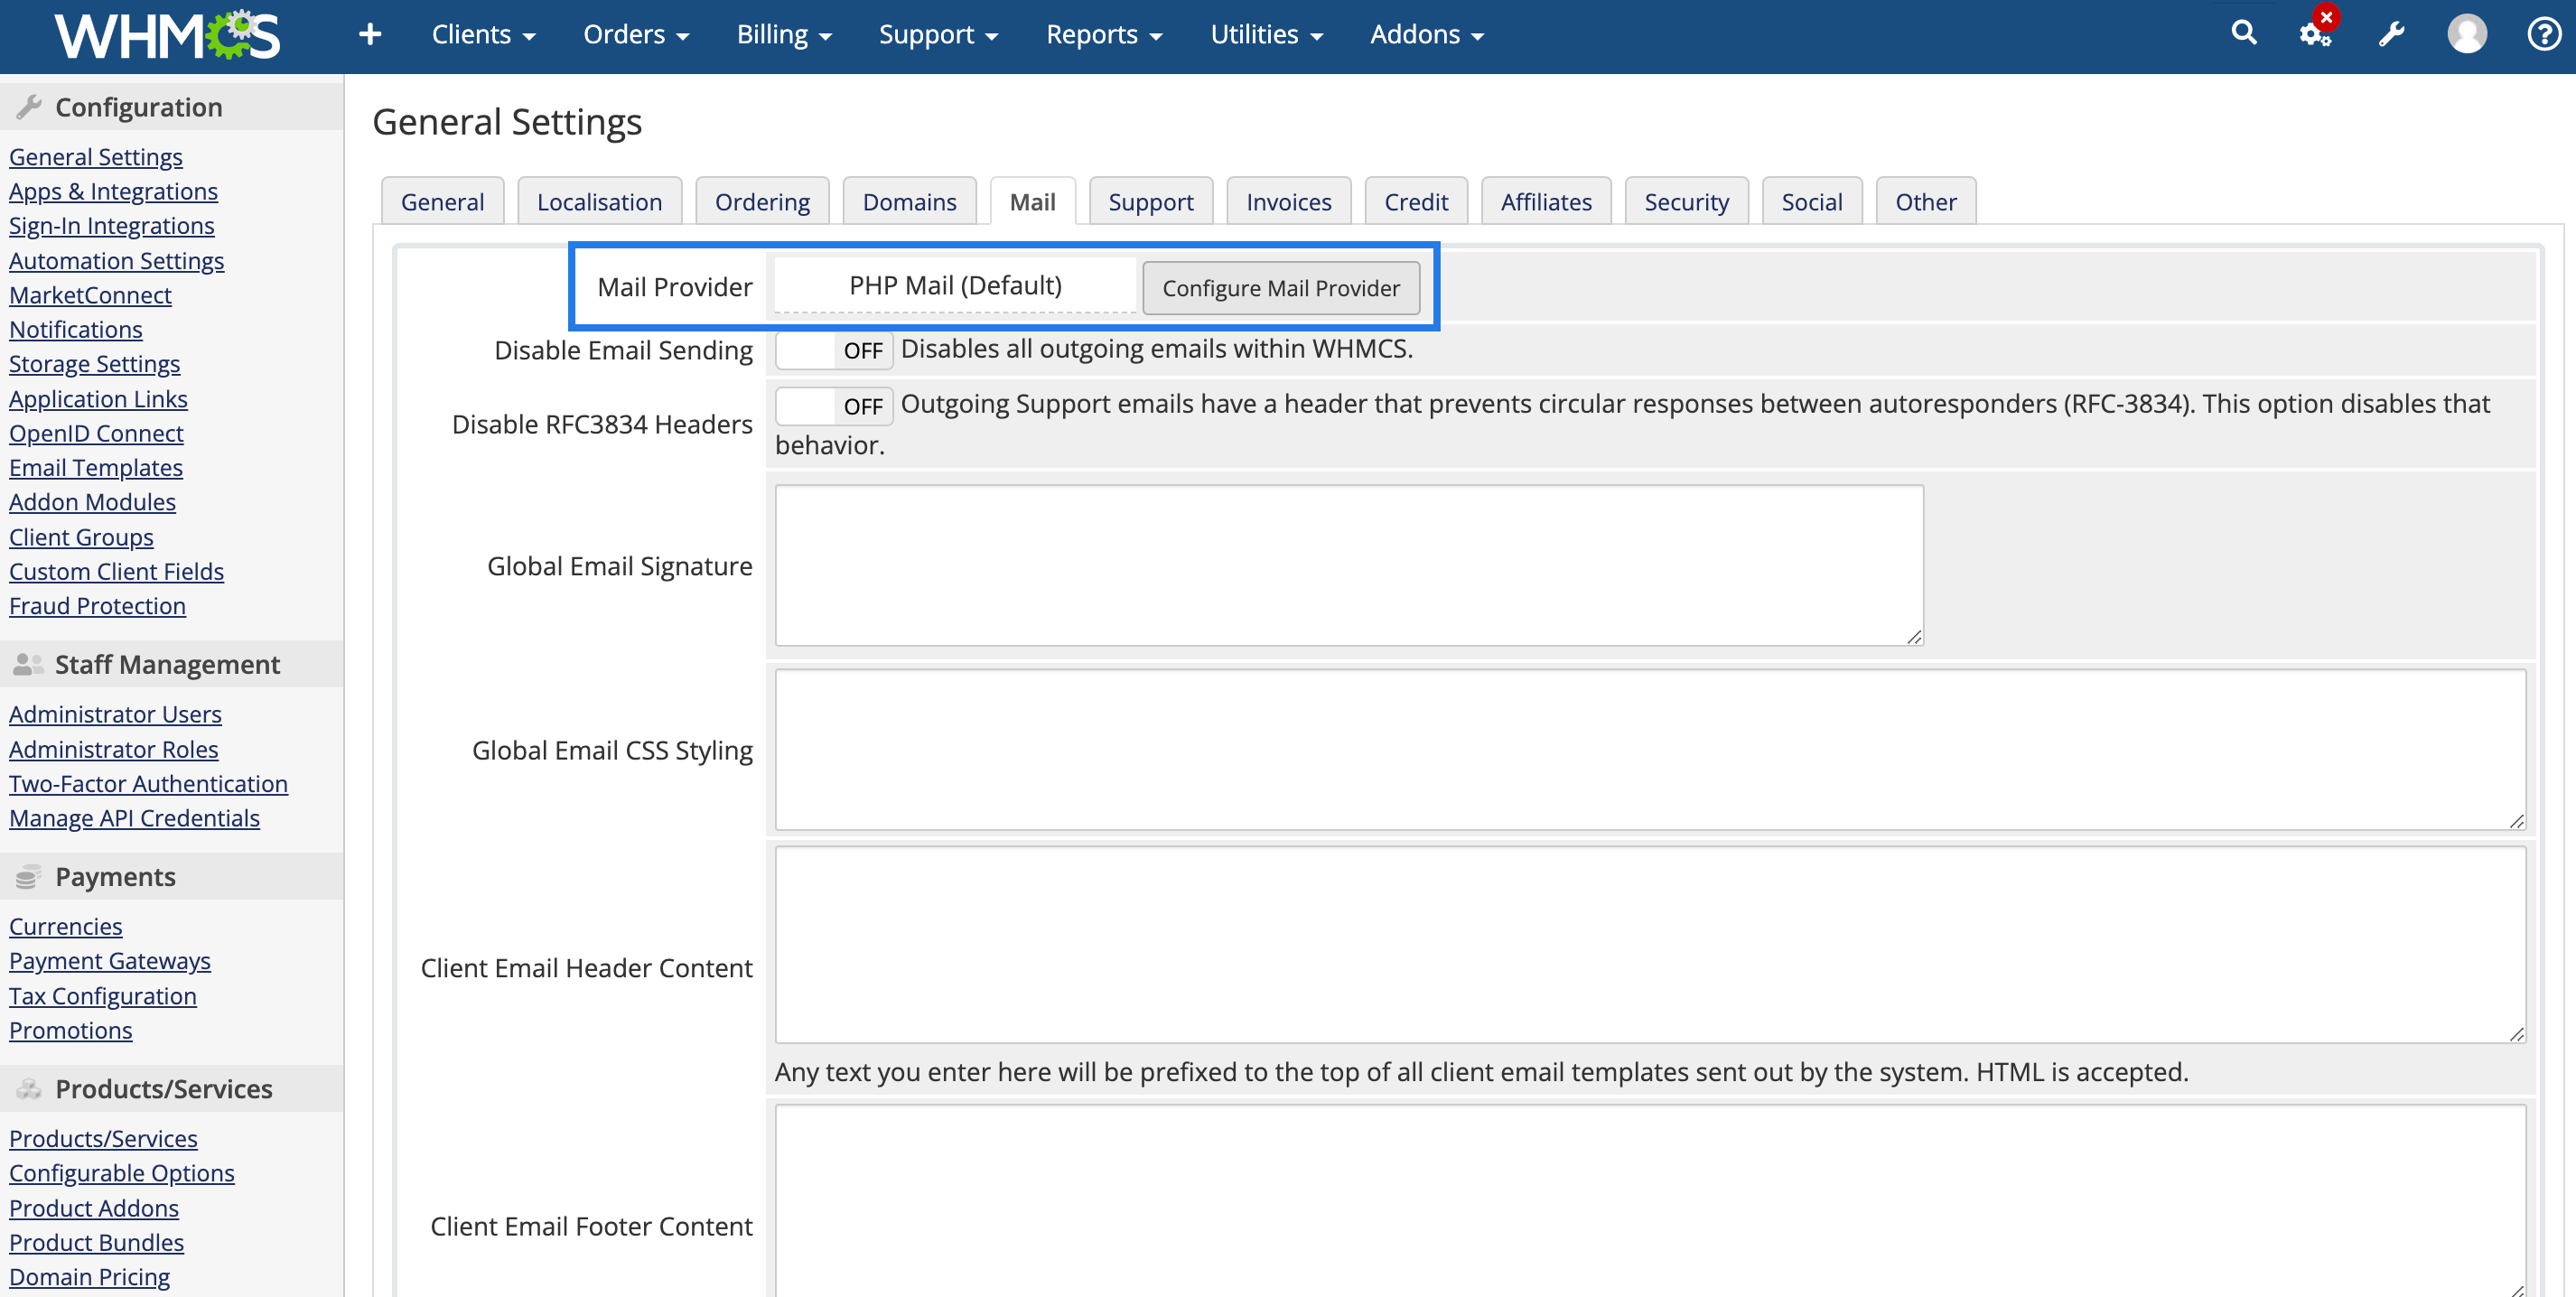Open the Addons dropdown menu

click(x=1426, y=35)
